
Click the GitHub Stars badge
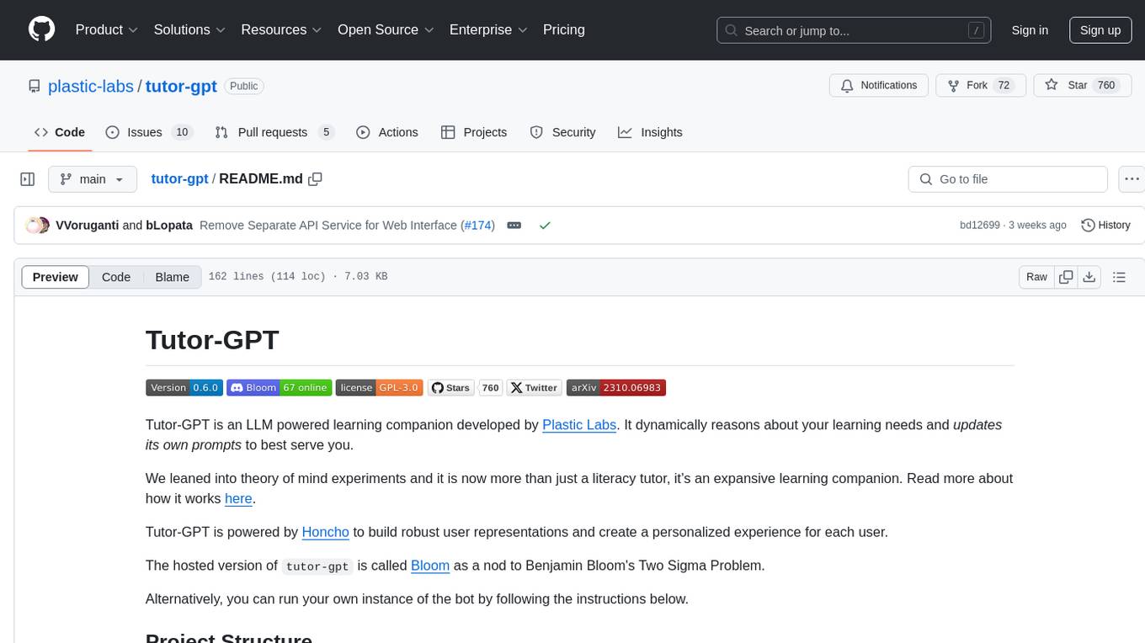click(451, 388)
